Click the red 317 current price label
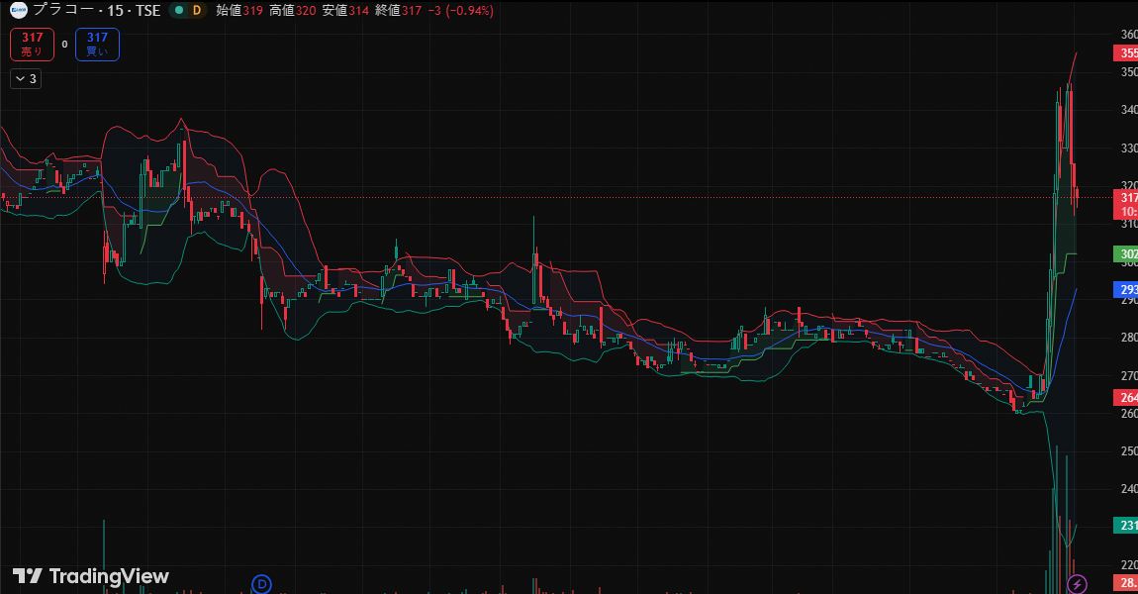 (1126, 204)
